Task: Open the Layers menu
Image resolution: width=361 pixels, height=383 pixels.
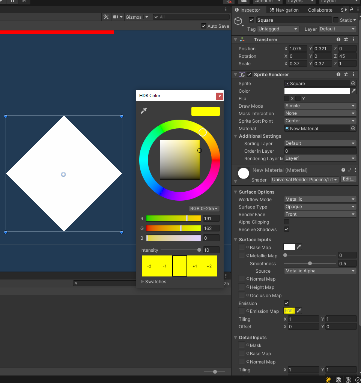Action: click(x=301, y=1)
